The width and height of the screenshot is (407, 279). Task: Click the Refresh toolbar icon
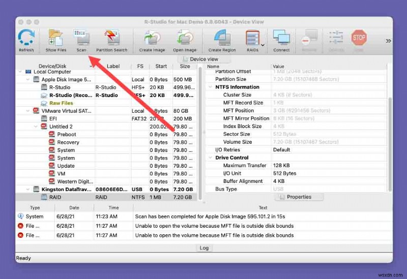pyautogui.click(x=26, y=41)
